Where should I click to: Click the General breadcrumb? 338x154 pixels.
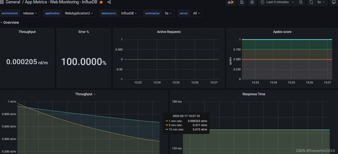13,2
